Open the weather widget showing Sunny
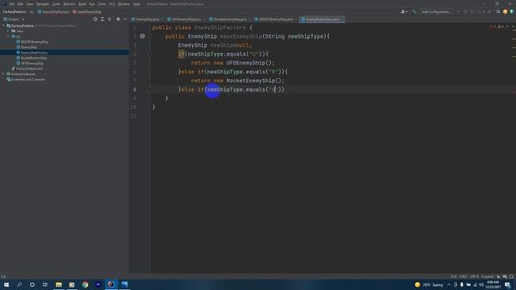This screenshot has width=516, height=290. pyautogui.click(x=429, y=284)
